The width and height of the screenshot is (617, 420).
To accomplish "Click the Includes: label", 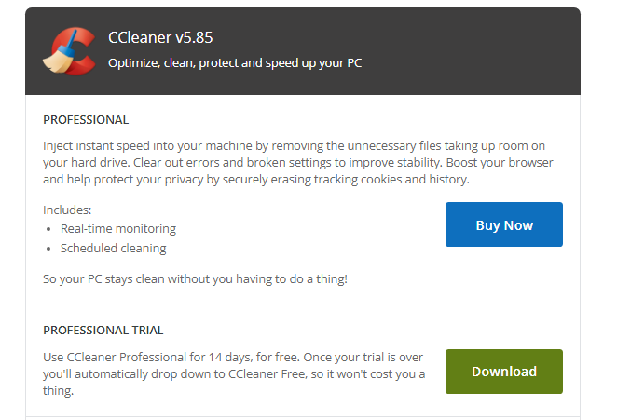I will tap(67, 210).
